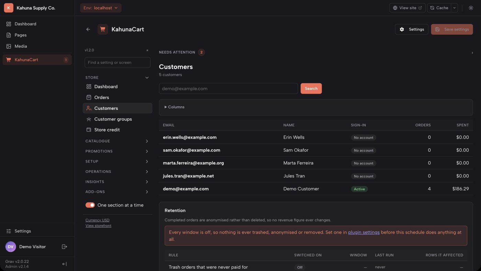Open Pages from the admin sidebar
The image size is (481, 271).
click(37, 35)
